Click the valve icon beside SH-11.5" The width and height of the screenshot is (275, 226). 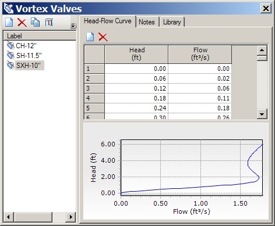(x=10, y=55)
